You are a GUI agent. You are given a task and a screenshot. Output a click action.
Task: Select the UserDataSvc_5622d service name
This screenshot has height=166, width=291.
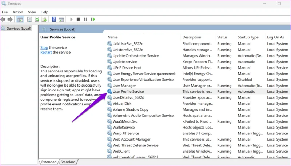[128, 97]
